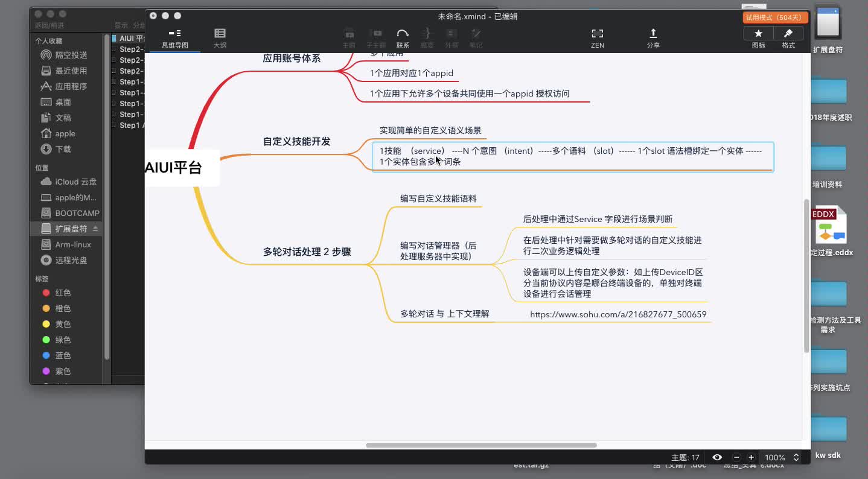Select the 自定义技能开发 branch topic
The height and width of the screenshot is (479, 868).
(x=296, y=141)
